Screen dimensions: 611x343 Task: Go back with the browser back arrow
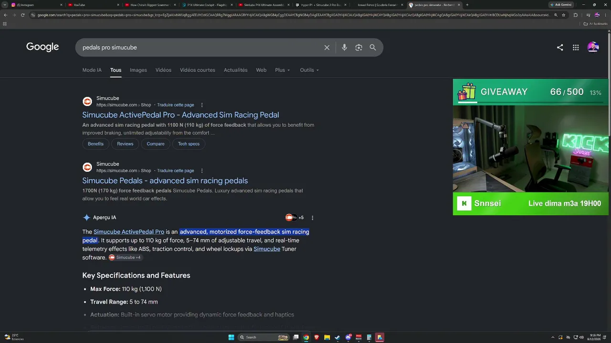tap(5, 15)
